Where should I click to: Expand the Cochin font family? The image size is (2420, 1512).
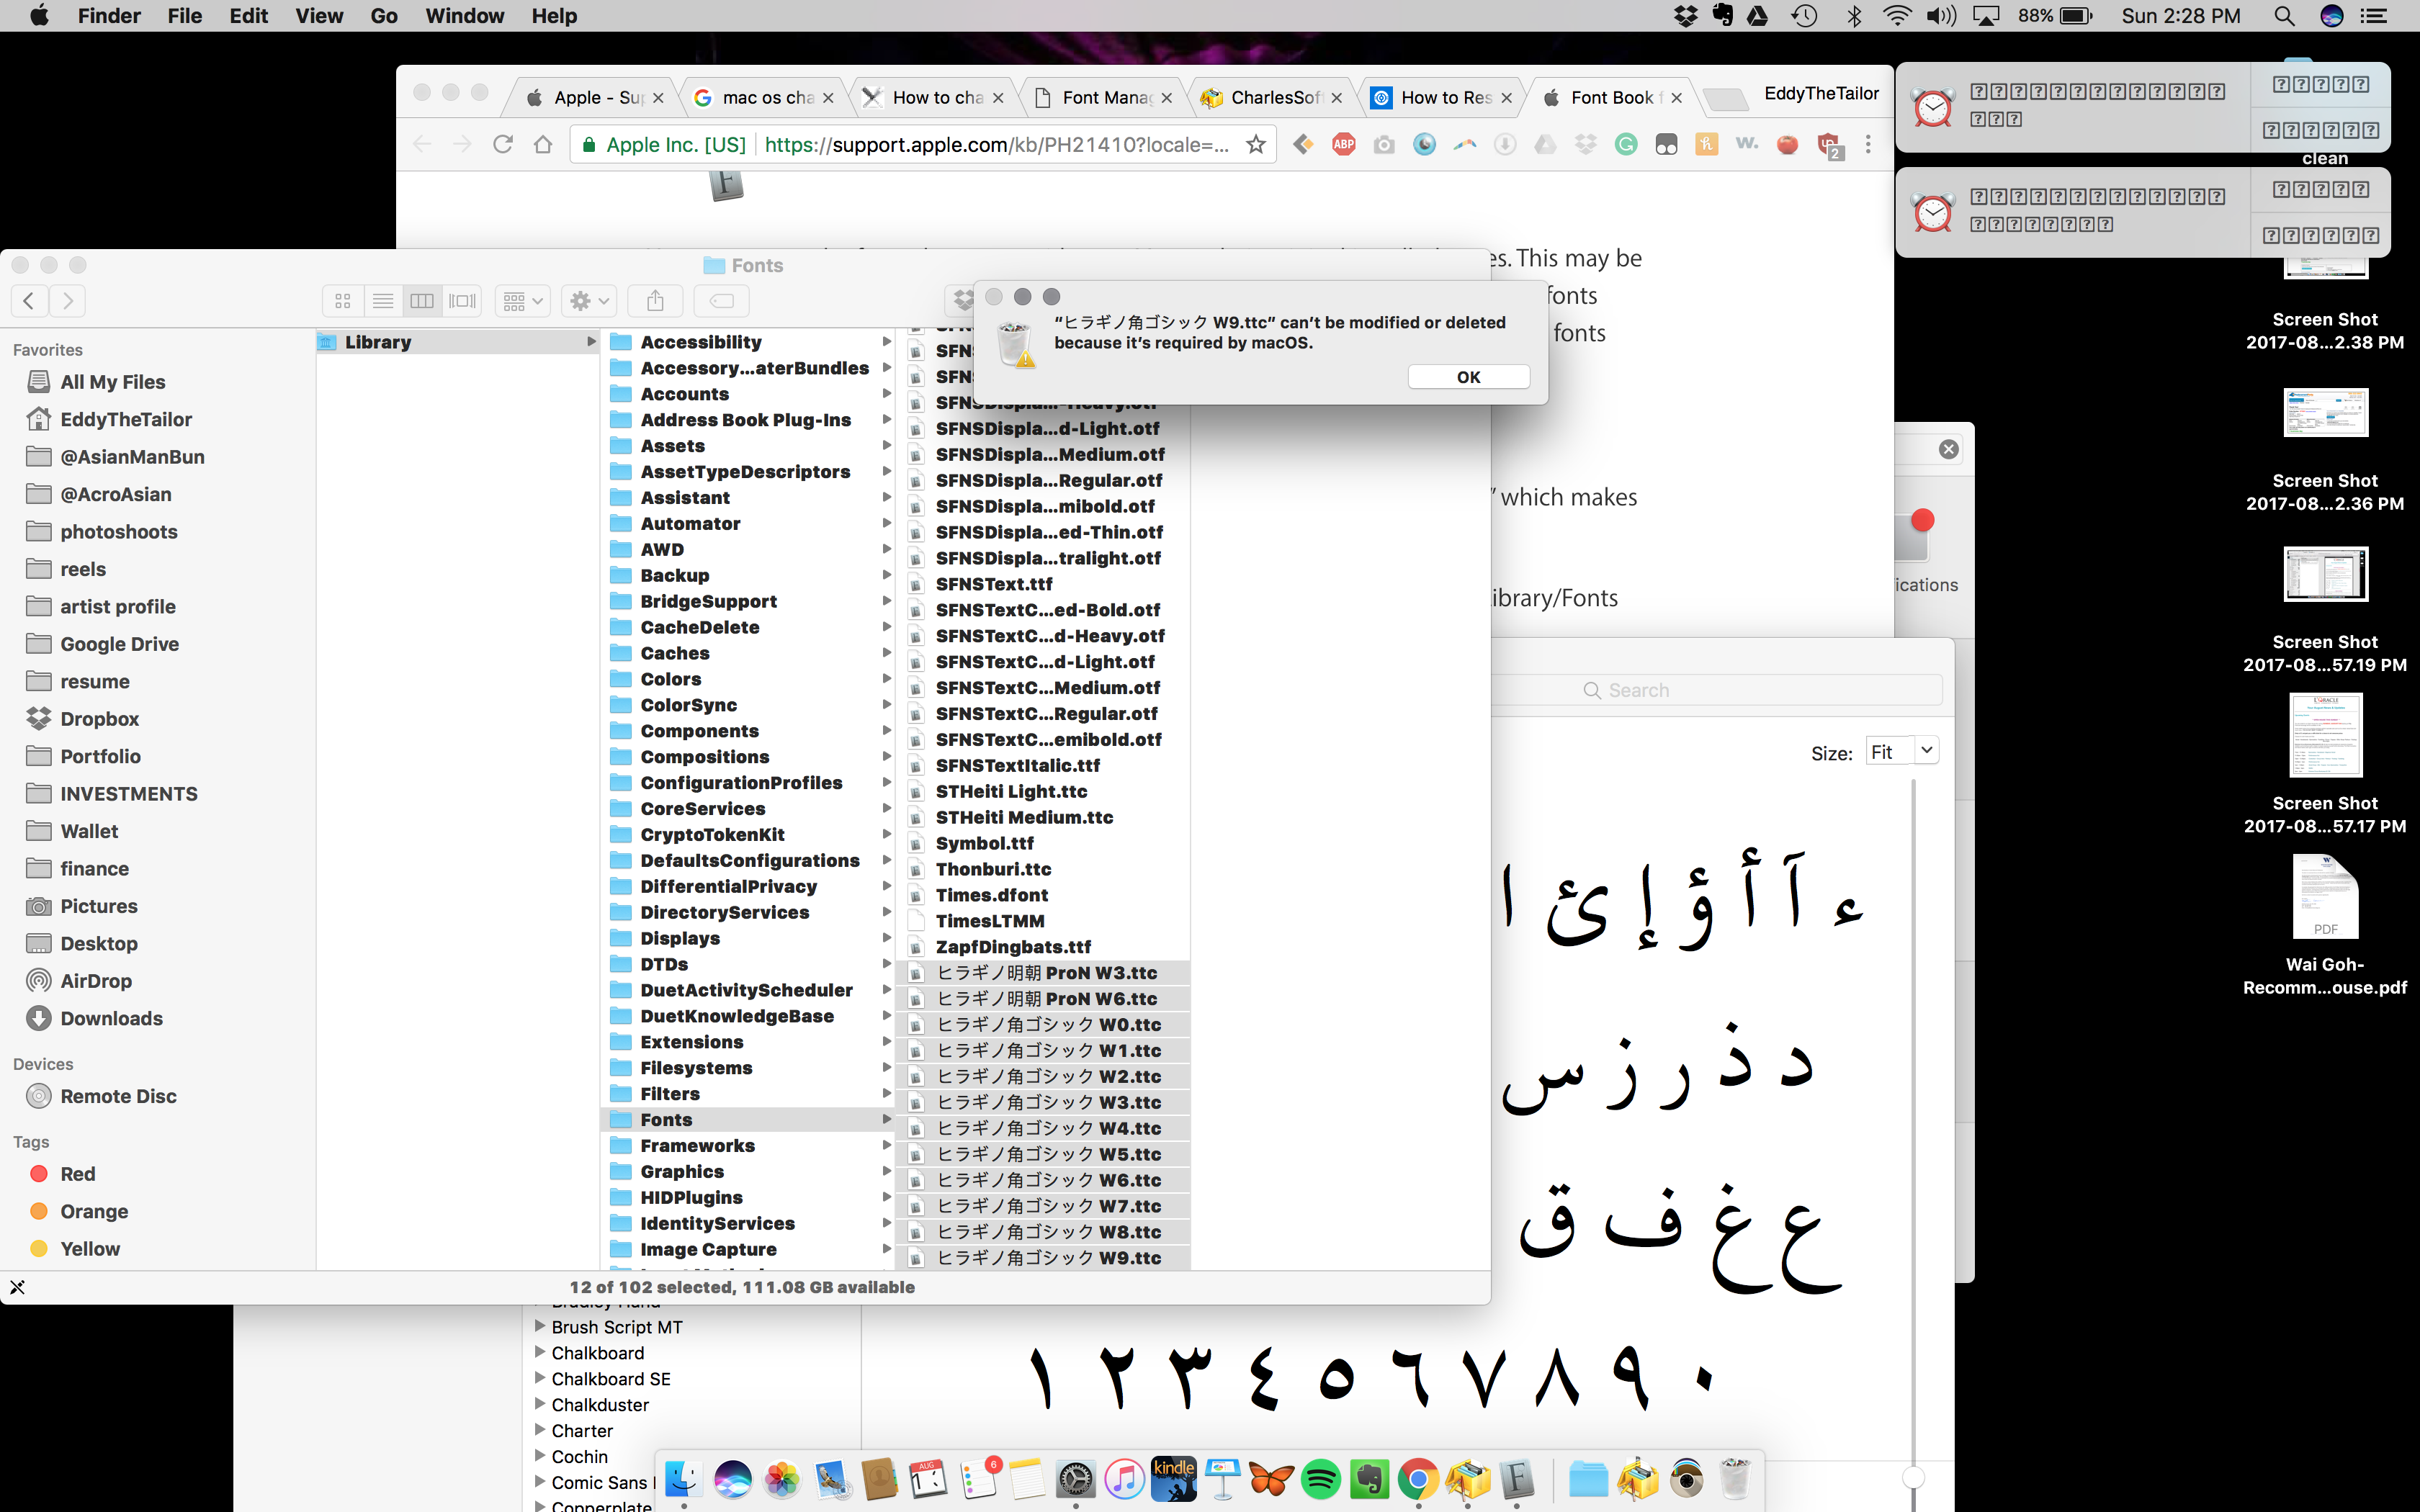(540, 1457)
